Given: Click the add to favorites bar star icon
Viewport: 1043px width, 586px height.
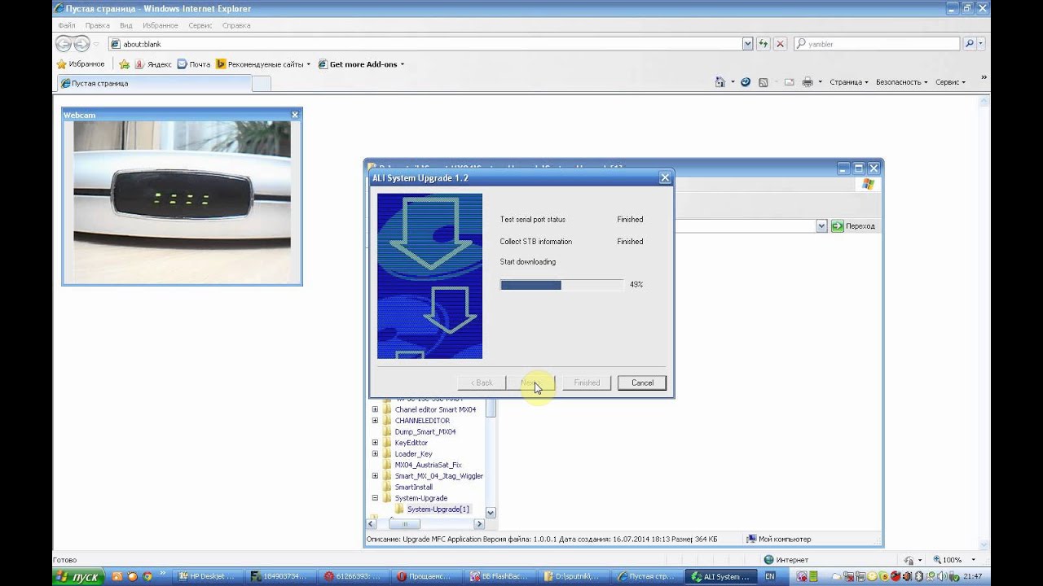Looking at the screenshot, I should tap(124, 64).
